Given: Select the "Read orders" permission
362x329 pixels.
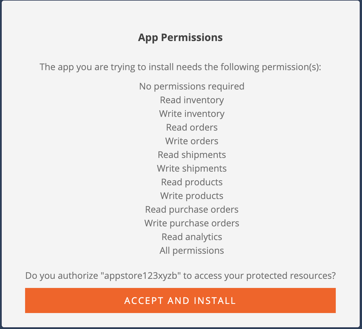Looking at the screenshot, I should pos(192,127).
